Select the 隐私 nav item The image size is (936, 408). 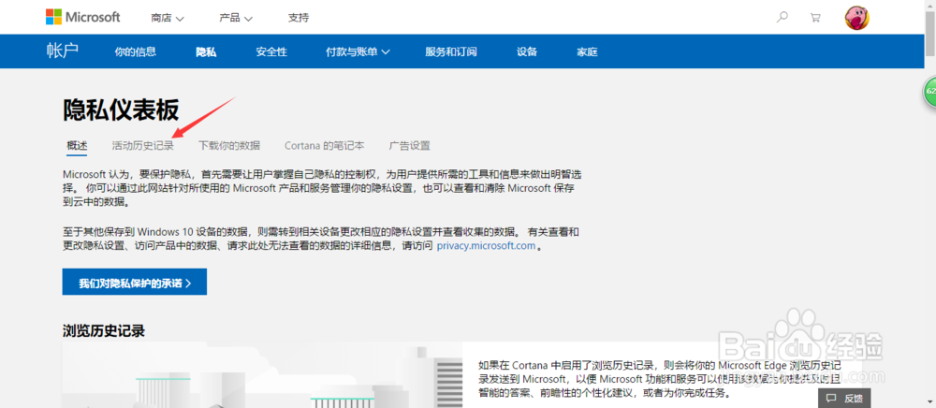pyautogui.click(x=206, y=51)
